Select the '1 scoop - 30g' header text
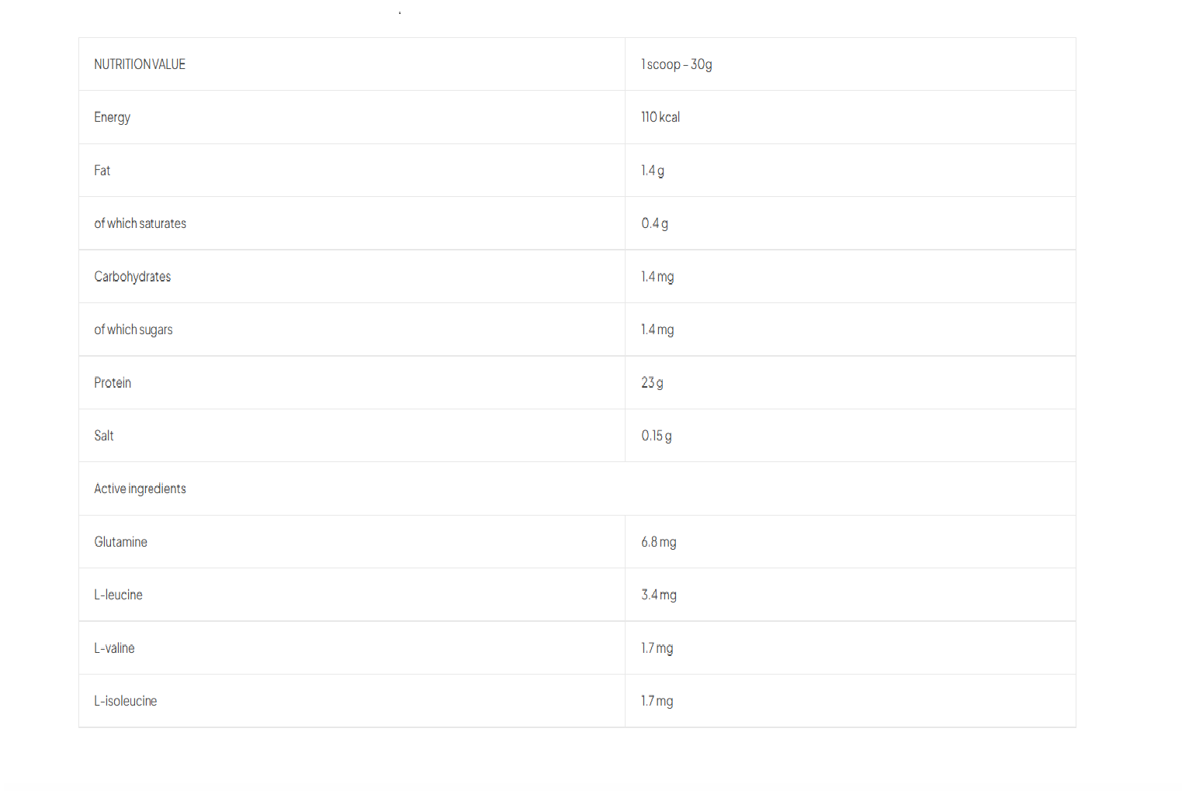1182x794 pixels. (x=676, y=64)
